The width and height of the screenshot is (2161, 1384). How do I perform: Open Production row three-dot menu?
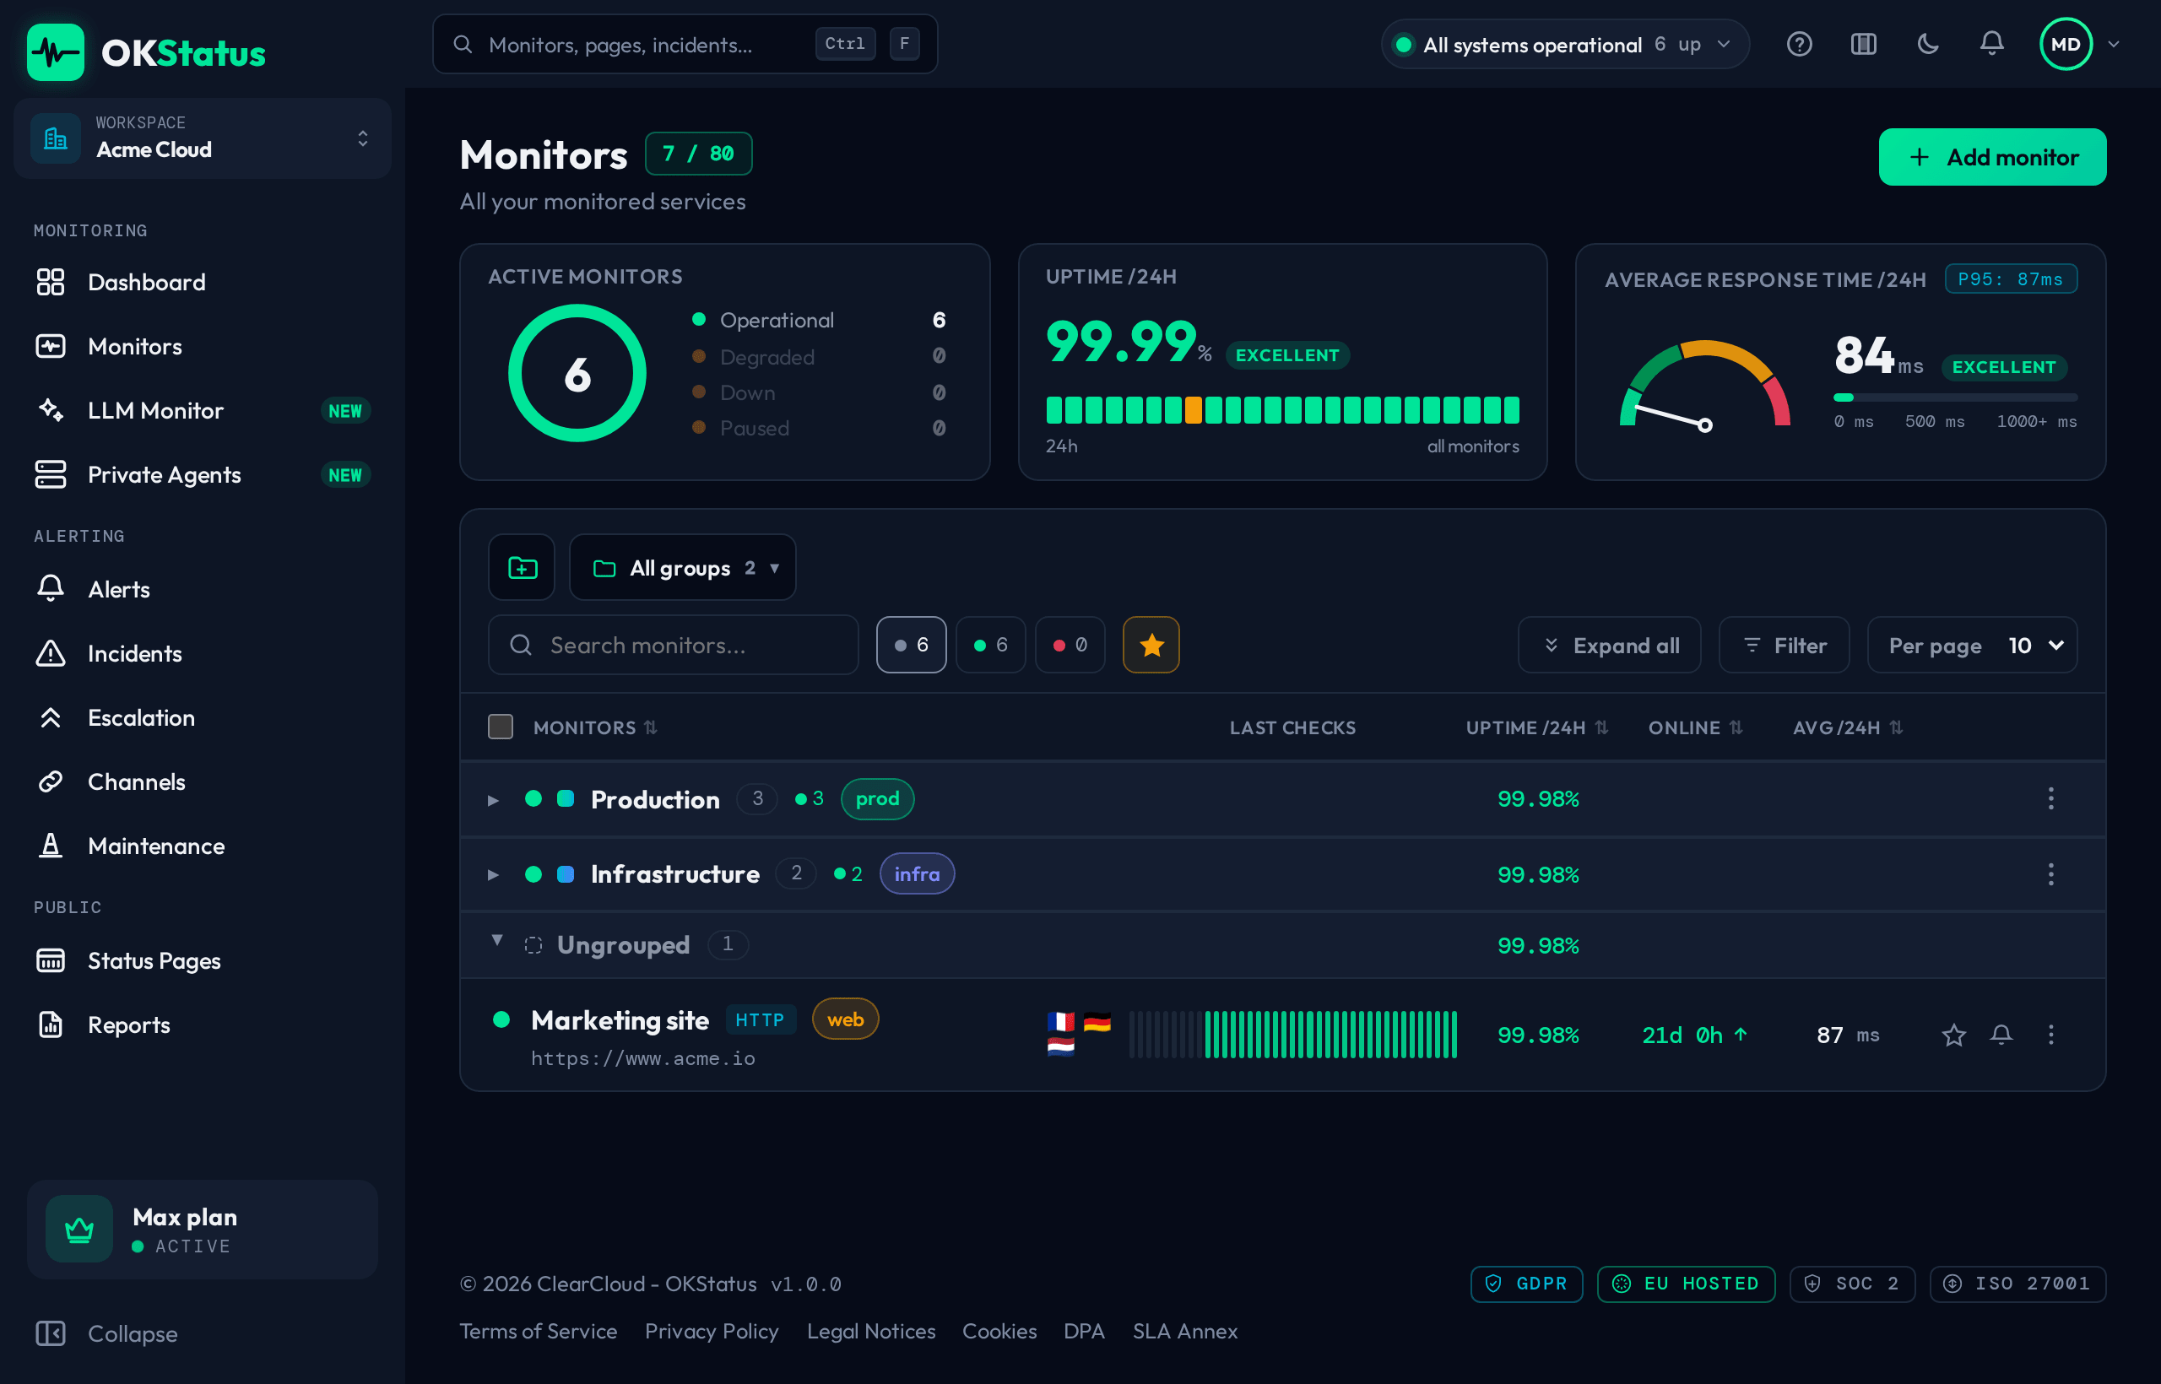(x=2050, y=798)
